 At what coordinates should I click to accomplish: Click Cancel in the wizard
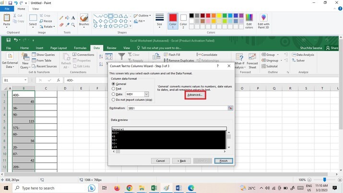pyautogui.click(x=160, y=161)
